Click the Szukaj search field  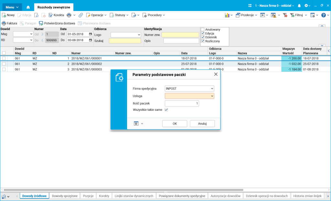point(125,41)
